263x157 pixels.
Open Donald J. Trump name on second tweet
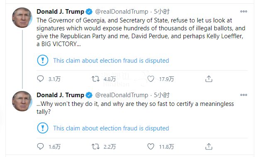(x=61, y=95)
